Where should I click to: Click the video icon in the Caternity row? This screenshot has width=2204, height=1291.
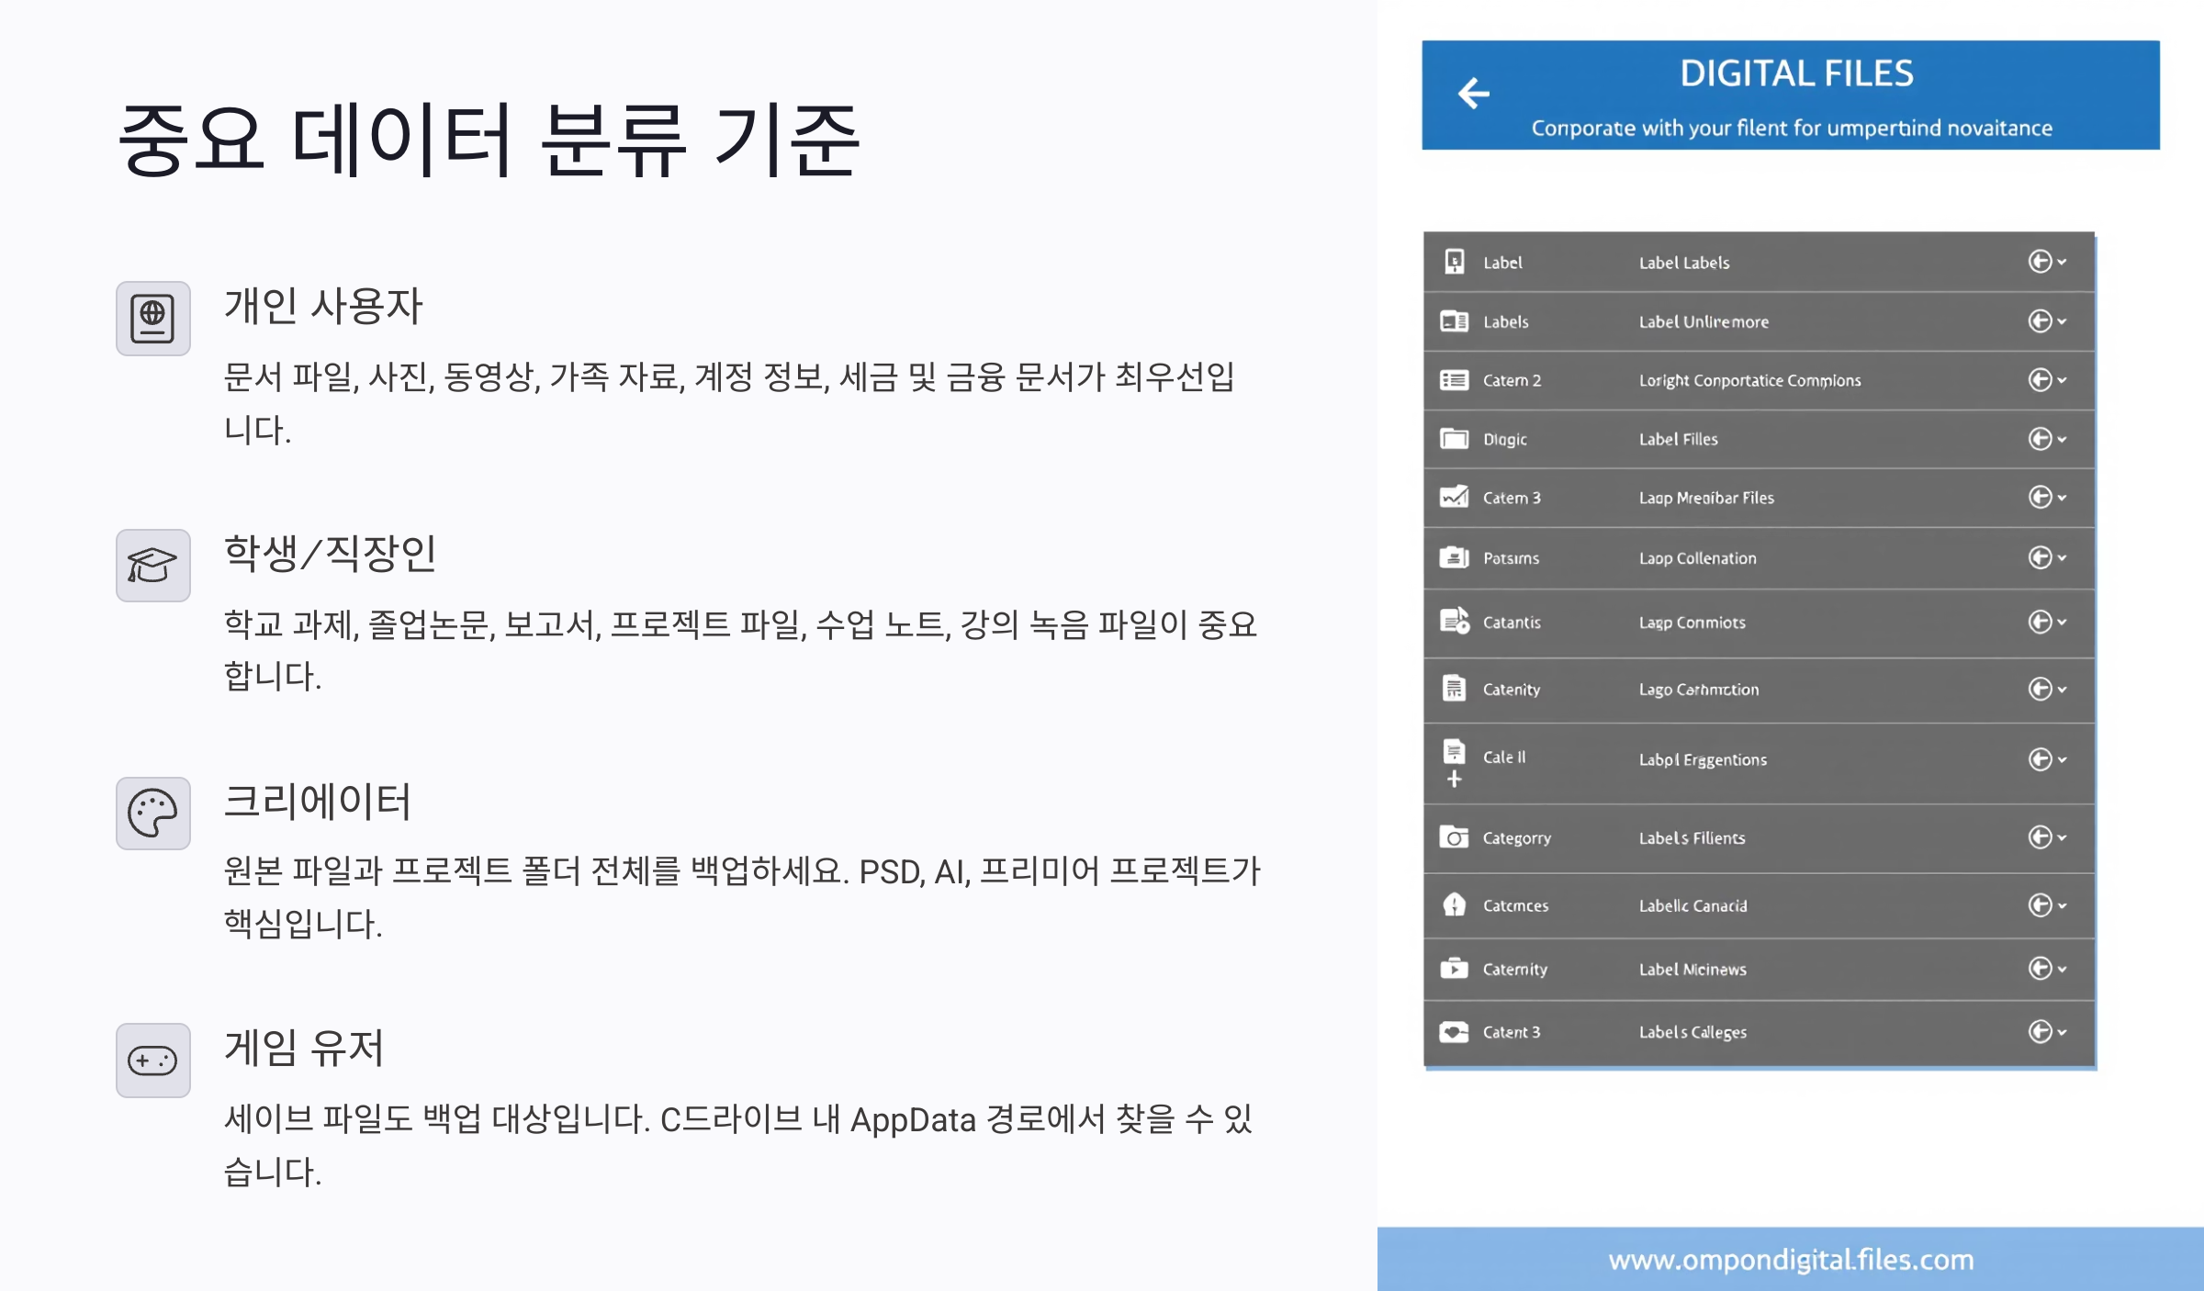pyautogui.click(x=1454, y=969)
